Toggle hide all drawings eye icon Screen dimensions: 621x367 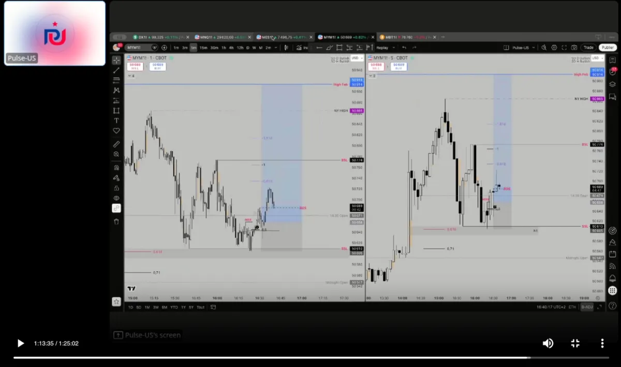[116, 198]
